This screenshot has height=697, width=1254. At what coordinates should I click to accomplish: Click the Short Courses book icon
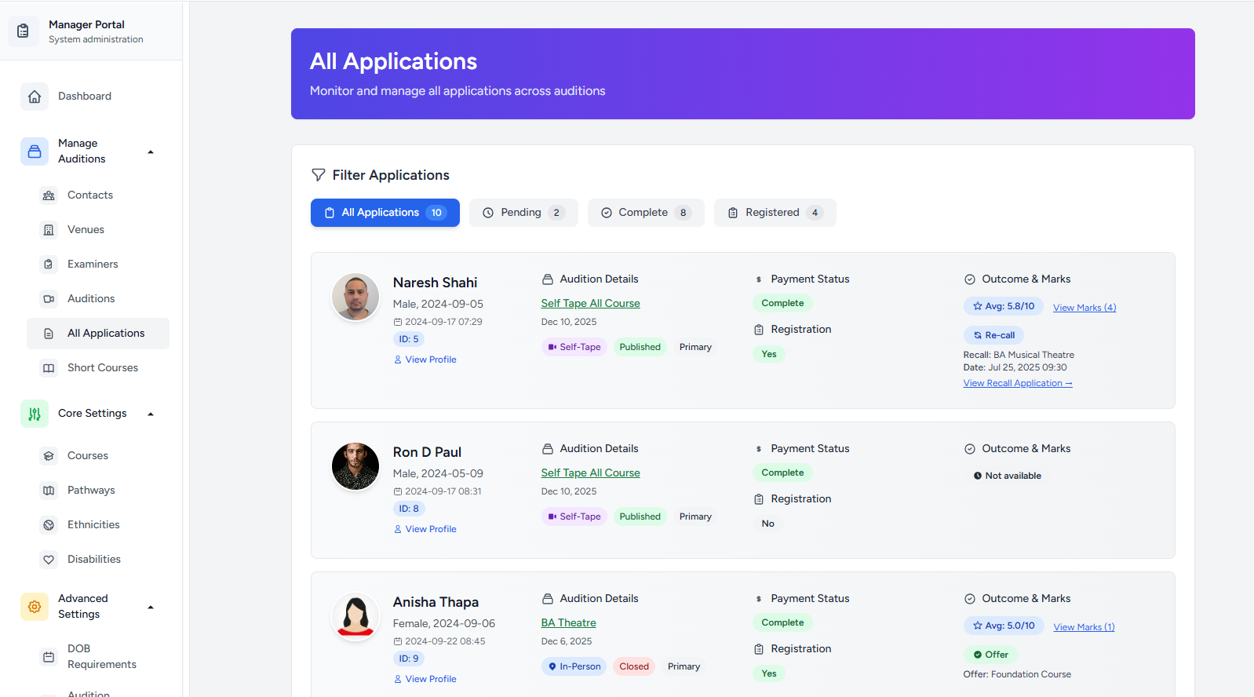coord(49,368)
